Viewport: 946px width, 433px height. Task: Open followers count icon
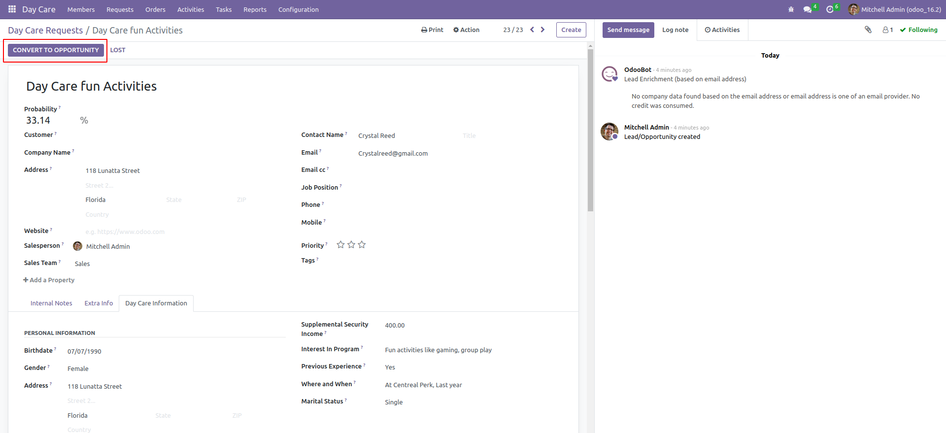point(888,30)
